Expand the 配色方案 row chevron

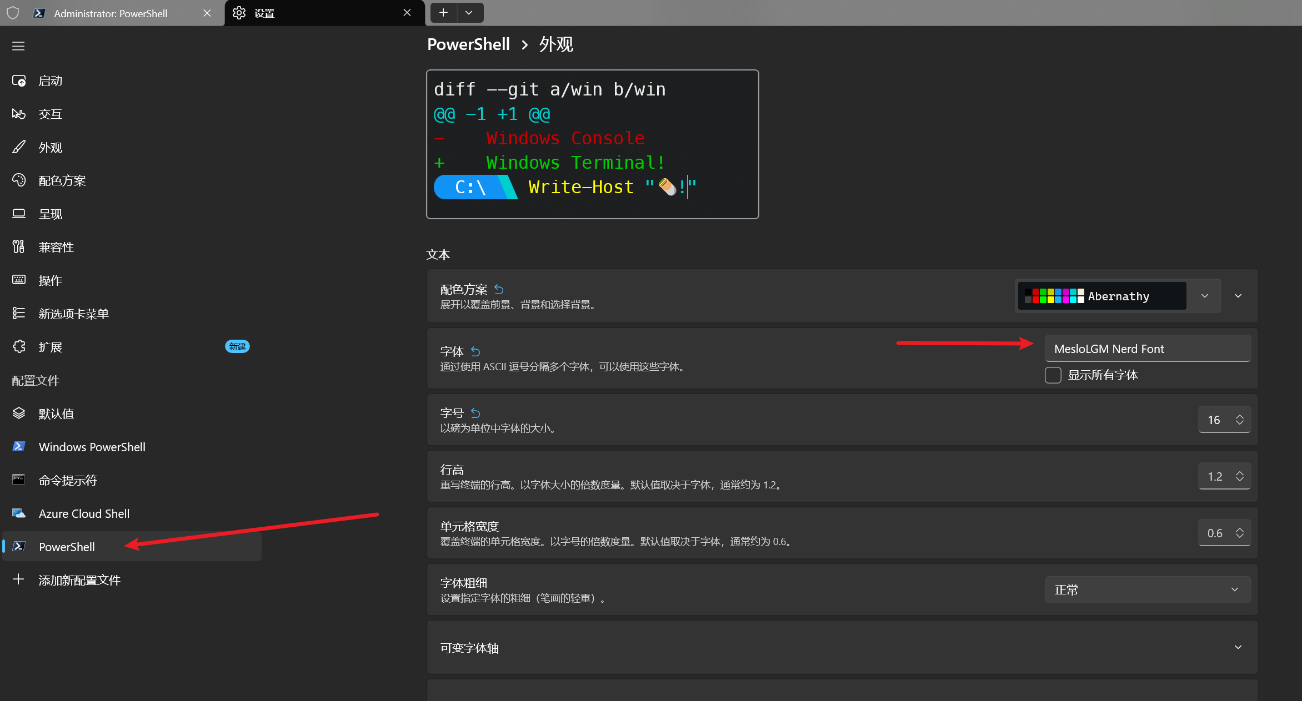1238,296
